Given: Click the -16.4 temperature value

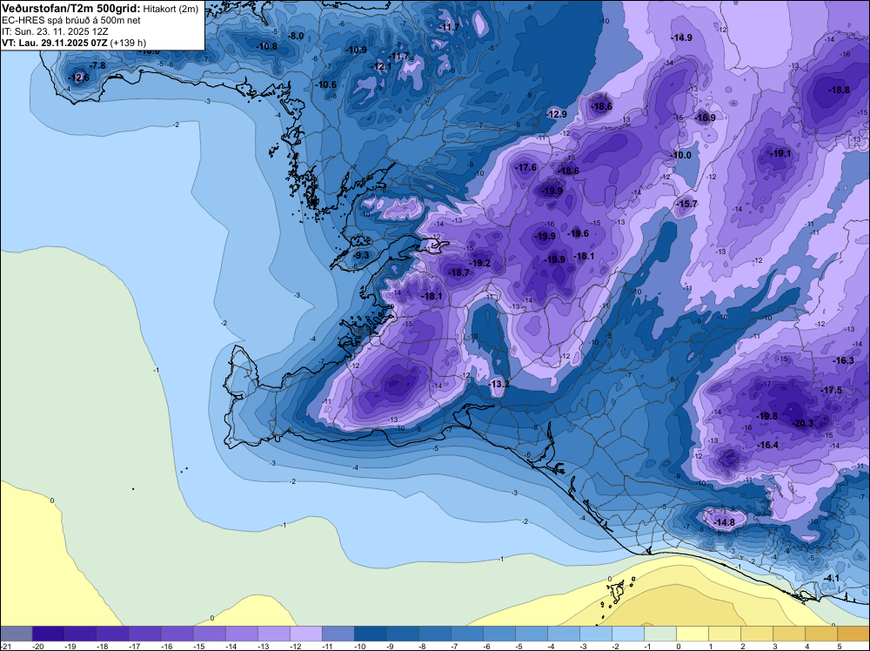Looking at the screenshot, I should (x=768, y=445).
